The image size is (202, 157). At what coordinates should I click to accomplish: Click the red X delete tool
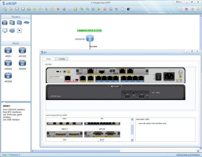(x=58, y=9)
